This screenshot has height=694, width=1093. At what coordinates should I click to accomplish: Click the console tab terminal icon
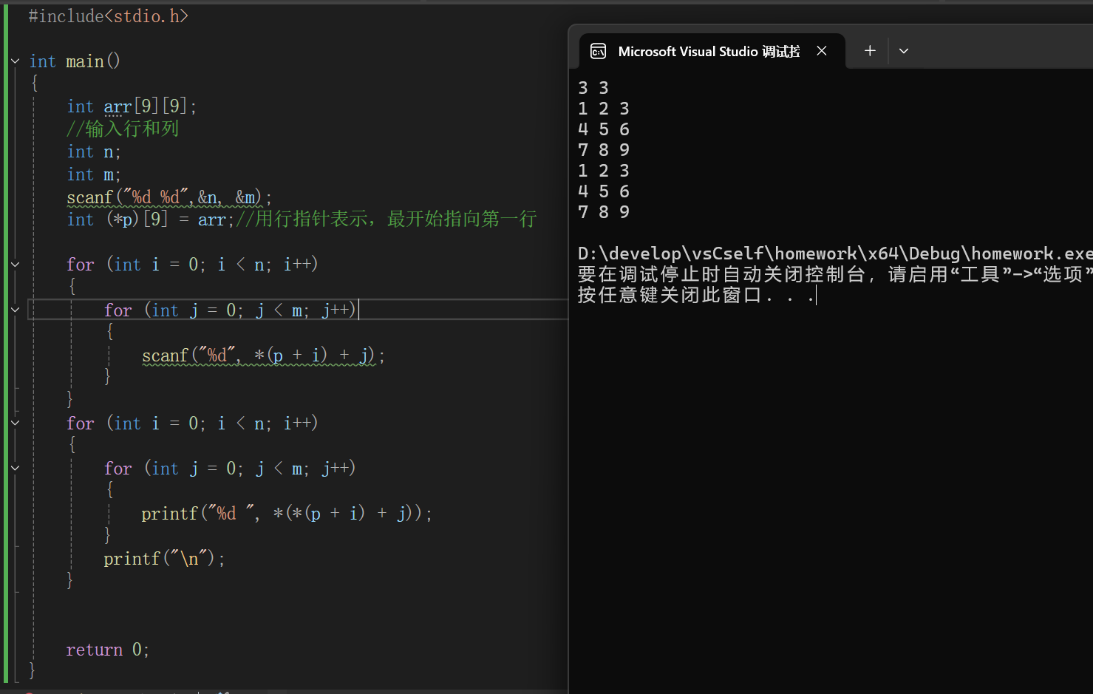599,51
